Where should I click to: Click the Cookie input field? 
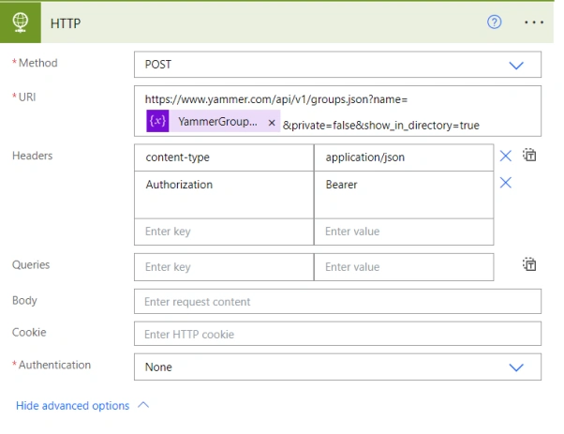coord(337,334)
